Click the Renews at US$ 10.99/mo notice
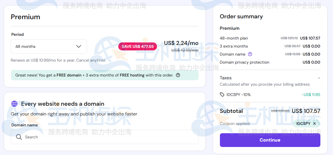333x155 pixels. point(58,60)
